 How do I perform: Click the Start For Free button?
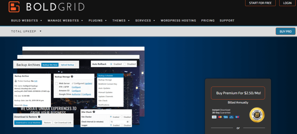[x=260, y=3]
